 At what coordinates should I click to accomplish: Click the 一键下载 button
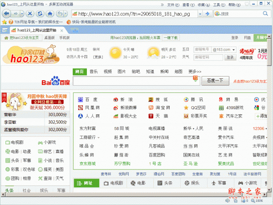click(171, 38)
